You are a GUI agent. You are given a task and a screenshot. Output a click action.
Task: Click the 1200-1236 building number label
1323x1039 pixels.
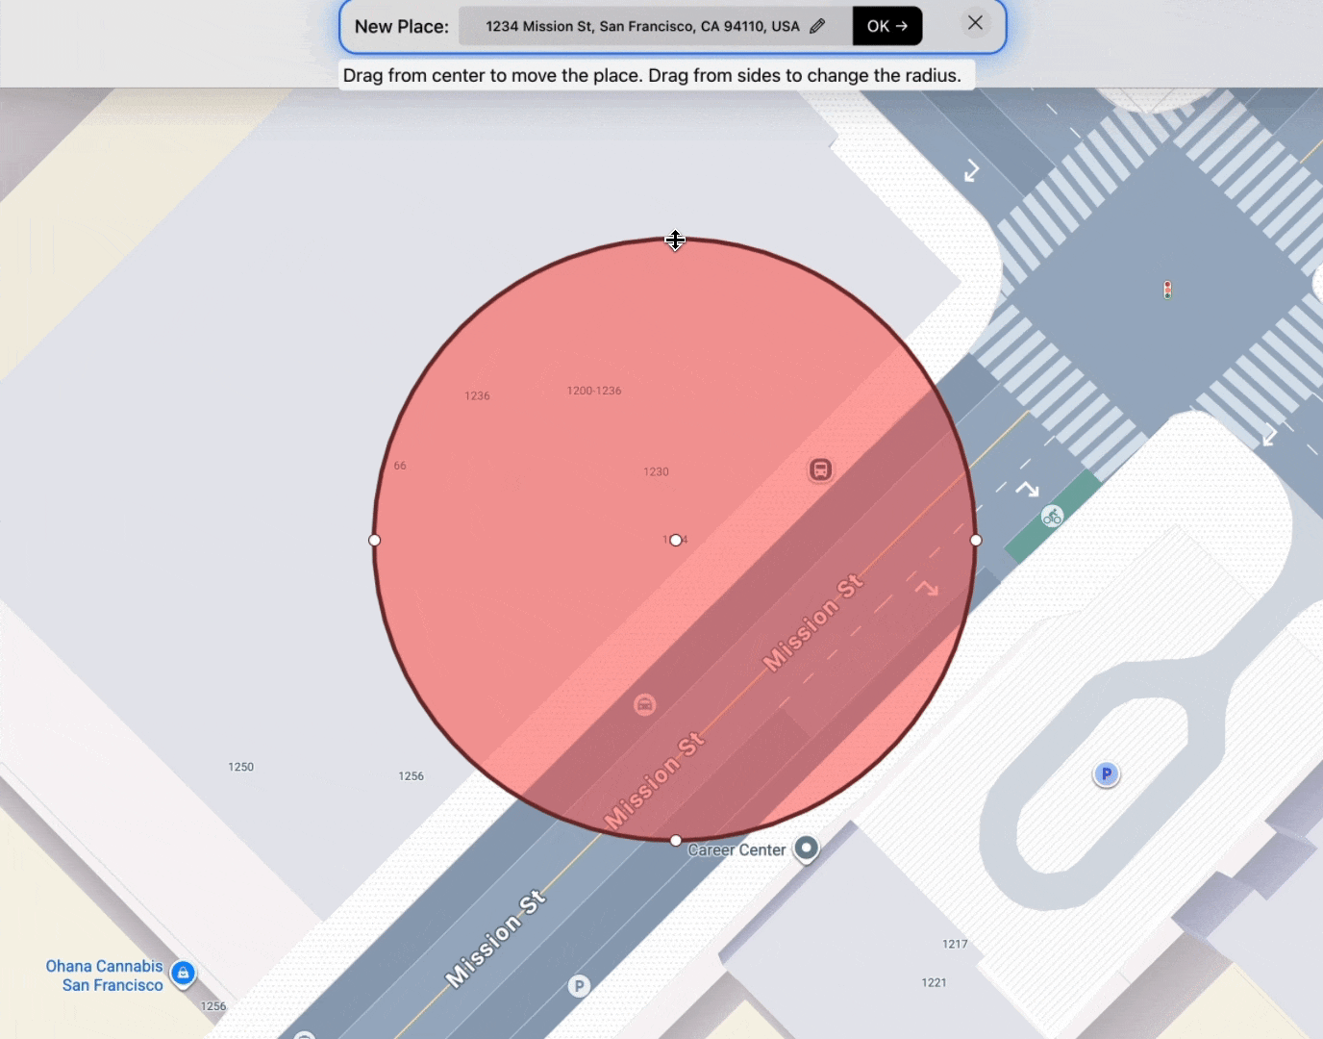point(594,391)
